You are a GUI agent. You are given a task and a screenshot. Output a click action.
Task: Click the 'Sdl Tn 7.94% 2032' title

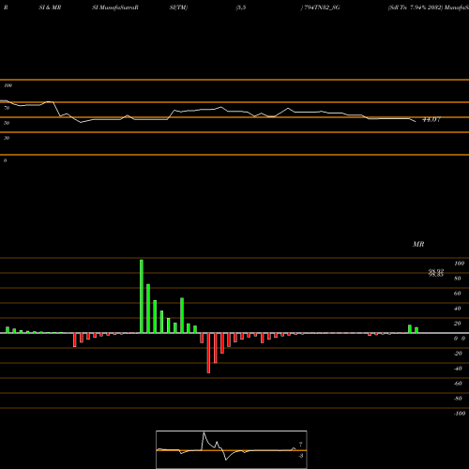click(x=416, y=8)
